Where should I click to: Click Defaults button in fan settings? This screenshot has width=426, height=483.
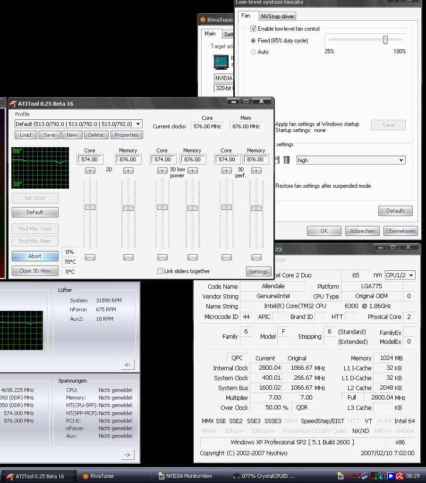[x=395, y=211]
